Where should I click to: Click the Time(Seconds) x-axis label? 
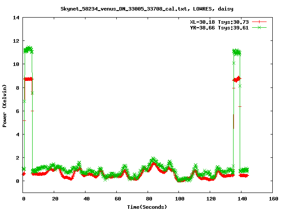147,207
